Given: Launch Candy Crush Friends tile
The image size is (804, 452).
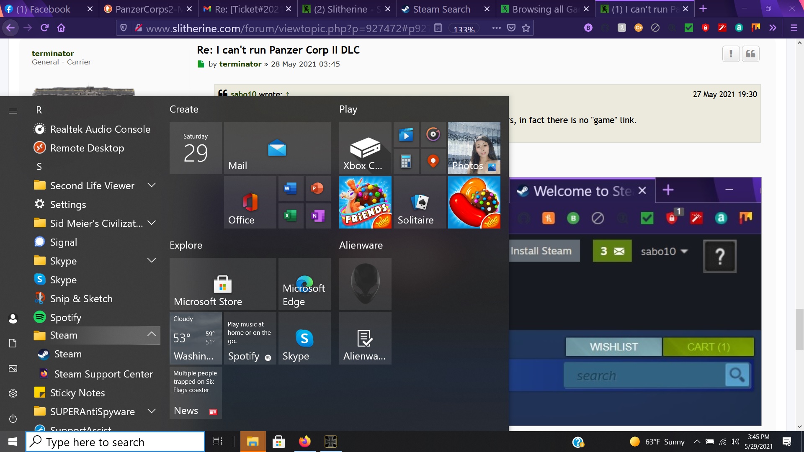Looking at the screenshot, I should pyautogui.click(x=365, y=202).
